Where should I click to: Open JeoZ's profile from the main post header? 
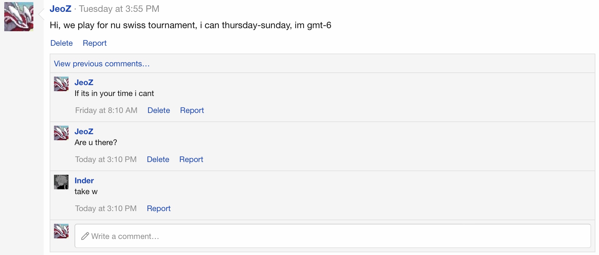click(60, 9)
